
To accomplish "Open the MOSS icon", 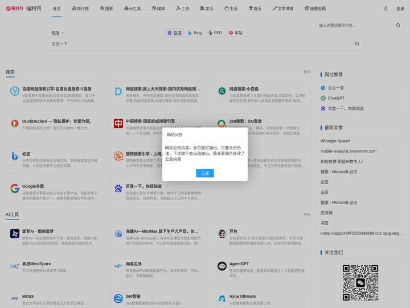I will click(15, 298).
